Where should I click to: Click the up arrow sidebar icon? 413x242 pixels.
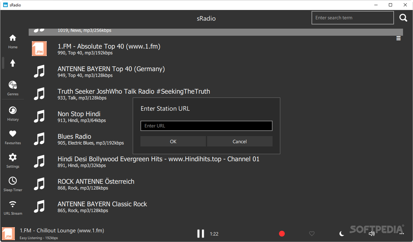point(13,63)
